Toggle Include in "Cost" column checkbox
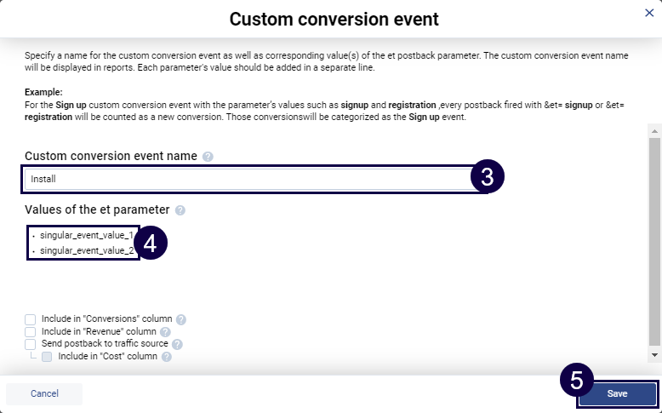The image size is (662, 413). pyautogui.click(x=48, y=357)
